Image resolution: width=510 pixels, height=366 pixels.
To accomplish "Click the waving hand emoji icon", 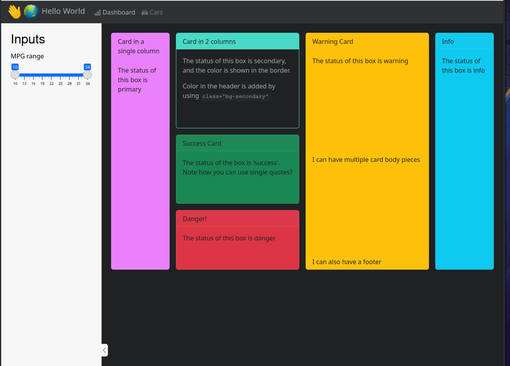I will pos(15,12).
